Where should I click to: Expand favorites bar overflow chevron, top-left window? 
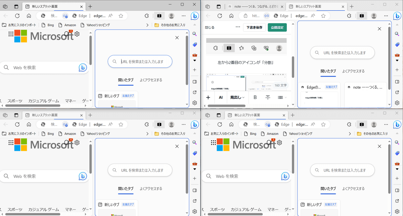click(147, 25)
